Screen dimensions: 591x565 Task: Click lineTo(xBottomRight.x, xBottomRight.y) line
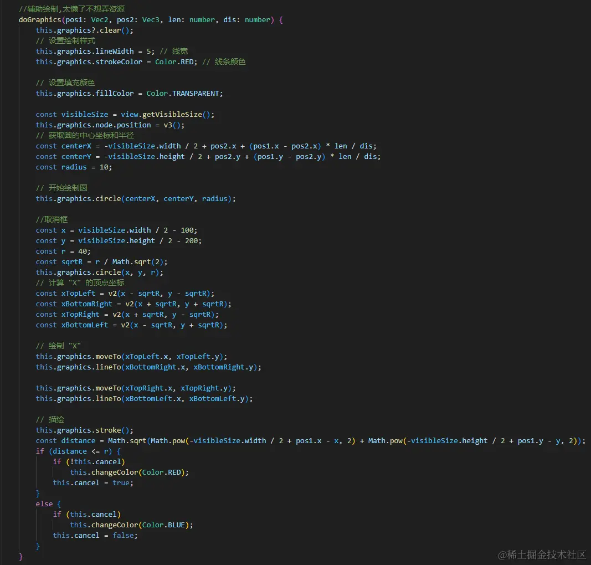click(148, 367)
